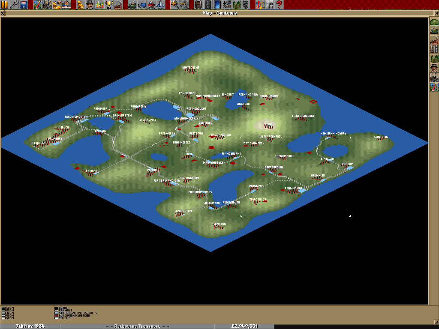Screen dimensions: 439x329
Task: Switch map to vehicles view mode
Action: tap(434, 30)
